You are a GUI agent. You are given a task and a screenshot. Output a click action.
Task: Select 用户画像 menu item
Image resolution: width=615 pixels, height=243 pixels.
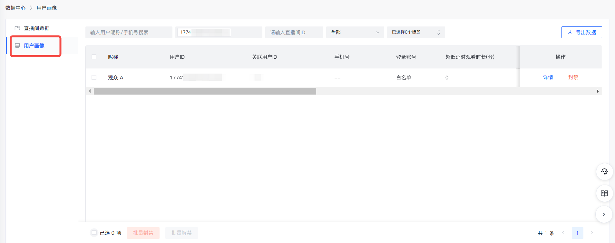point(42,46)
